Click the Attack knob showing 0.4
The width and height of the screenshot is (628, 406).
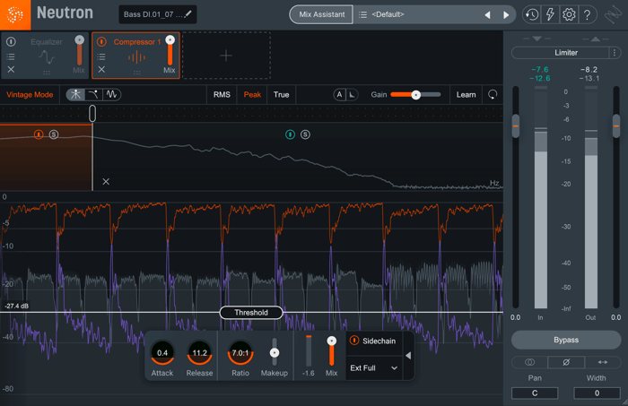tap(162, 353)
